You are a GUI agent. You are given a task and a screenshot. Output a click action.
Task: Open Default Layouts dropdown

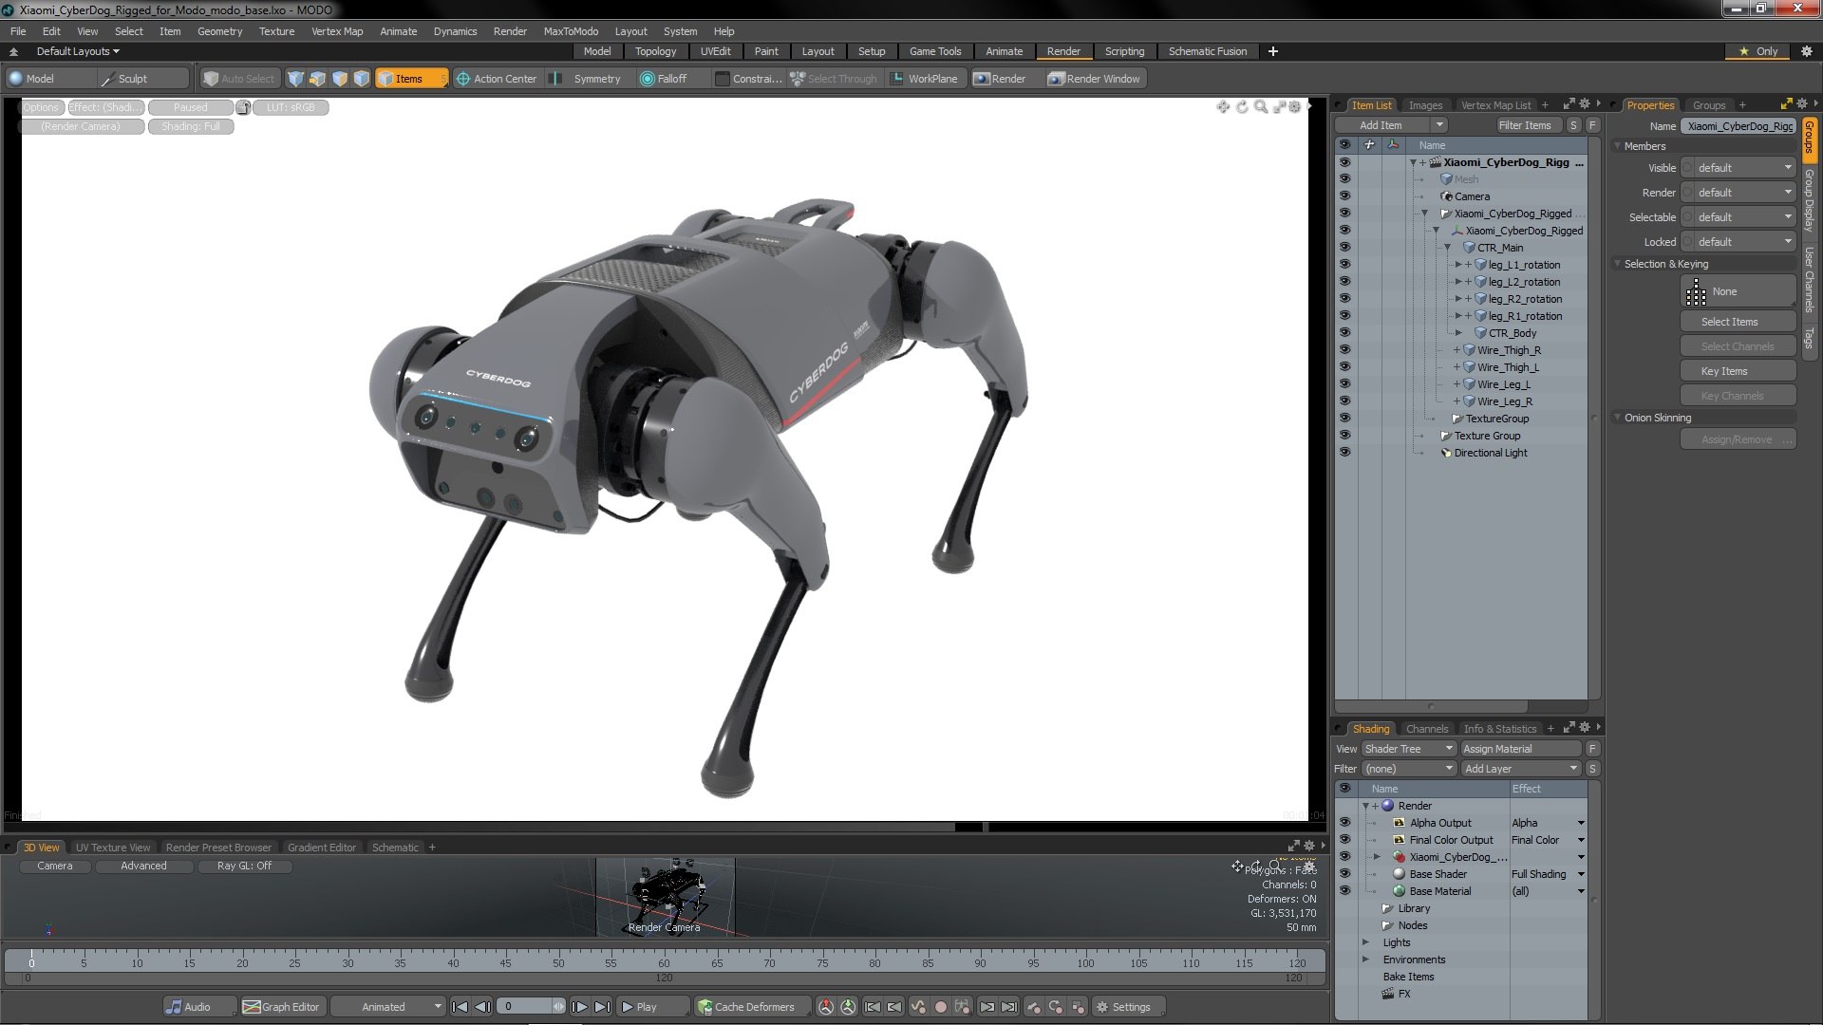point(78,51)
